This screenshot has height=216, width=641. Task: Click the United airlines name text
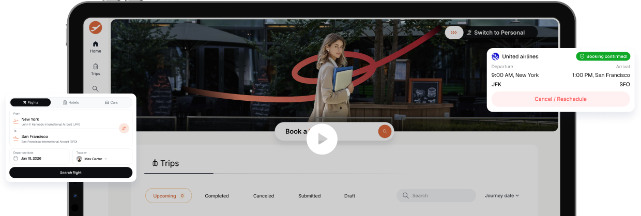[x=520, y=56]
